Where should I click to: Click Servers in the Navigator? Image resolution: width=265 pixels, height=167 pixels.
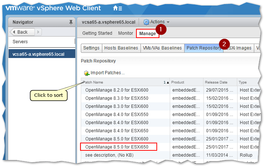click(20, 42)
